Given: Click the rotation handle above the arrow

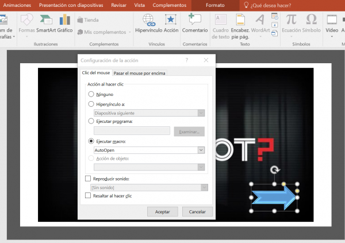Looking at the screenshot, I should coord(275,170).
